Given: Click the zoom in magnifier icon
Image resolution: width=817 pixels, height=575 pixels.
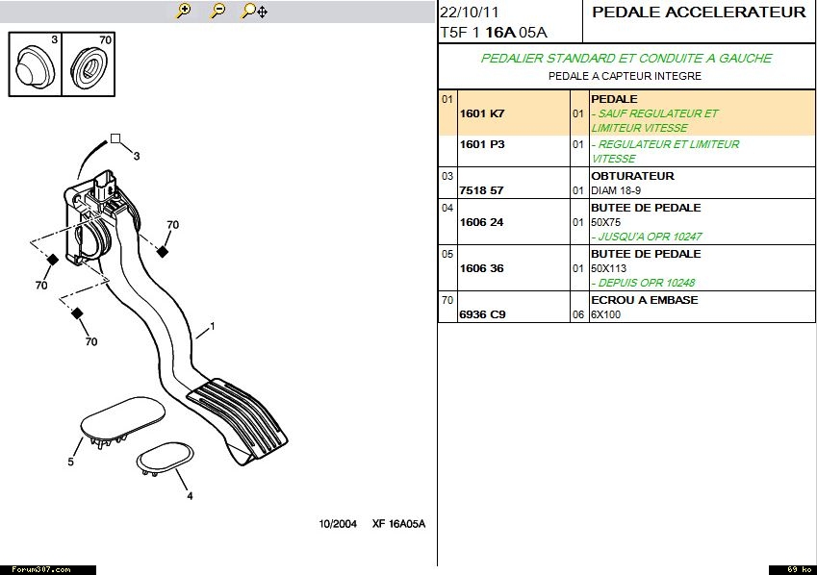Looking at the screenshot, I should click(x=184, y=11).
